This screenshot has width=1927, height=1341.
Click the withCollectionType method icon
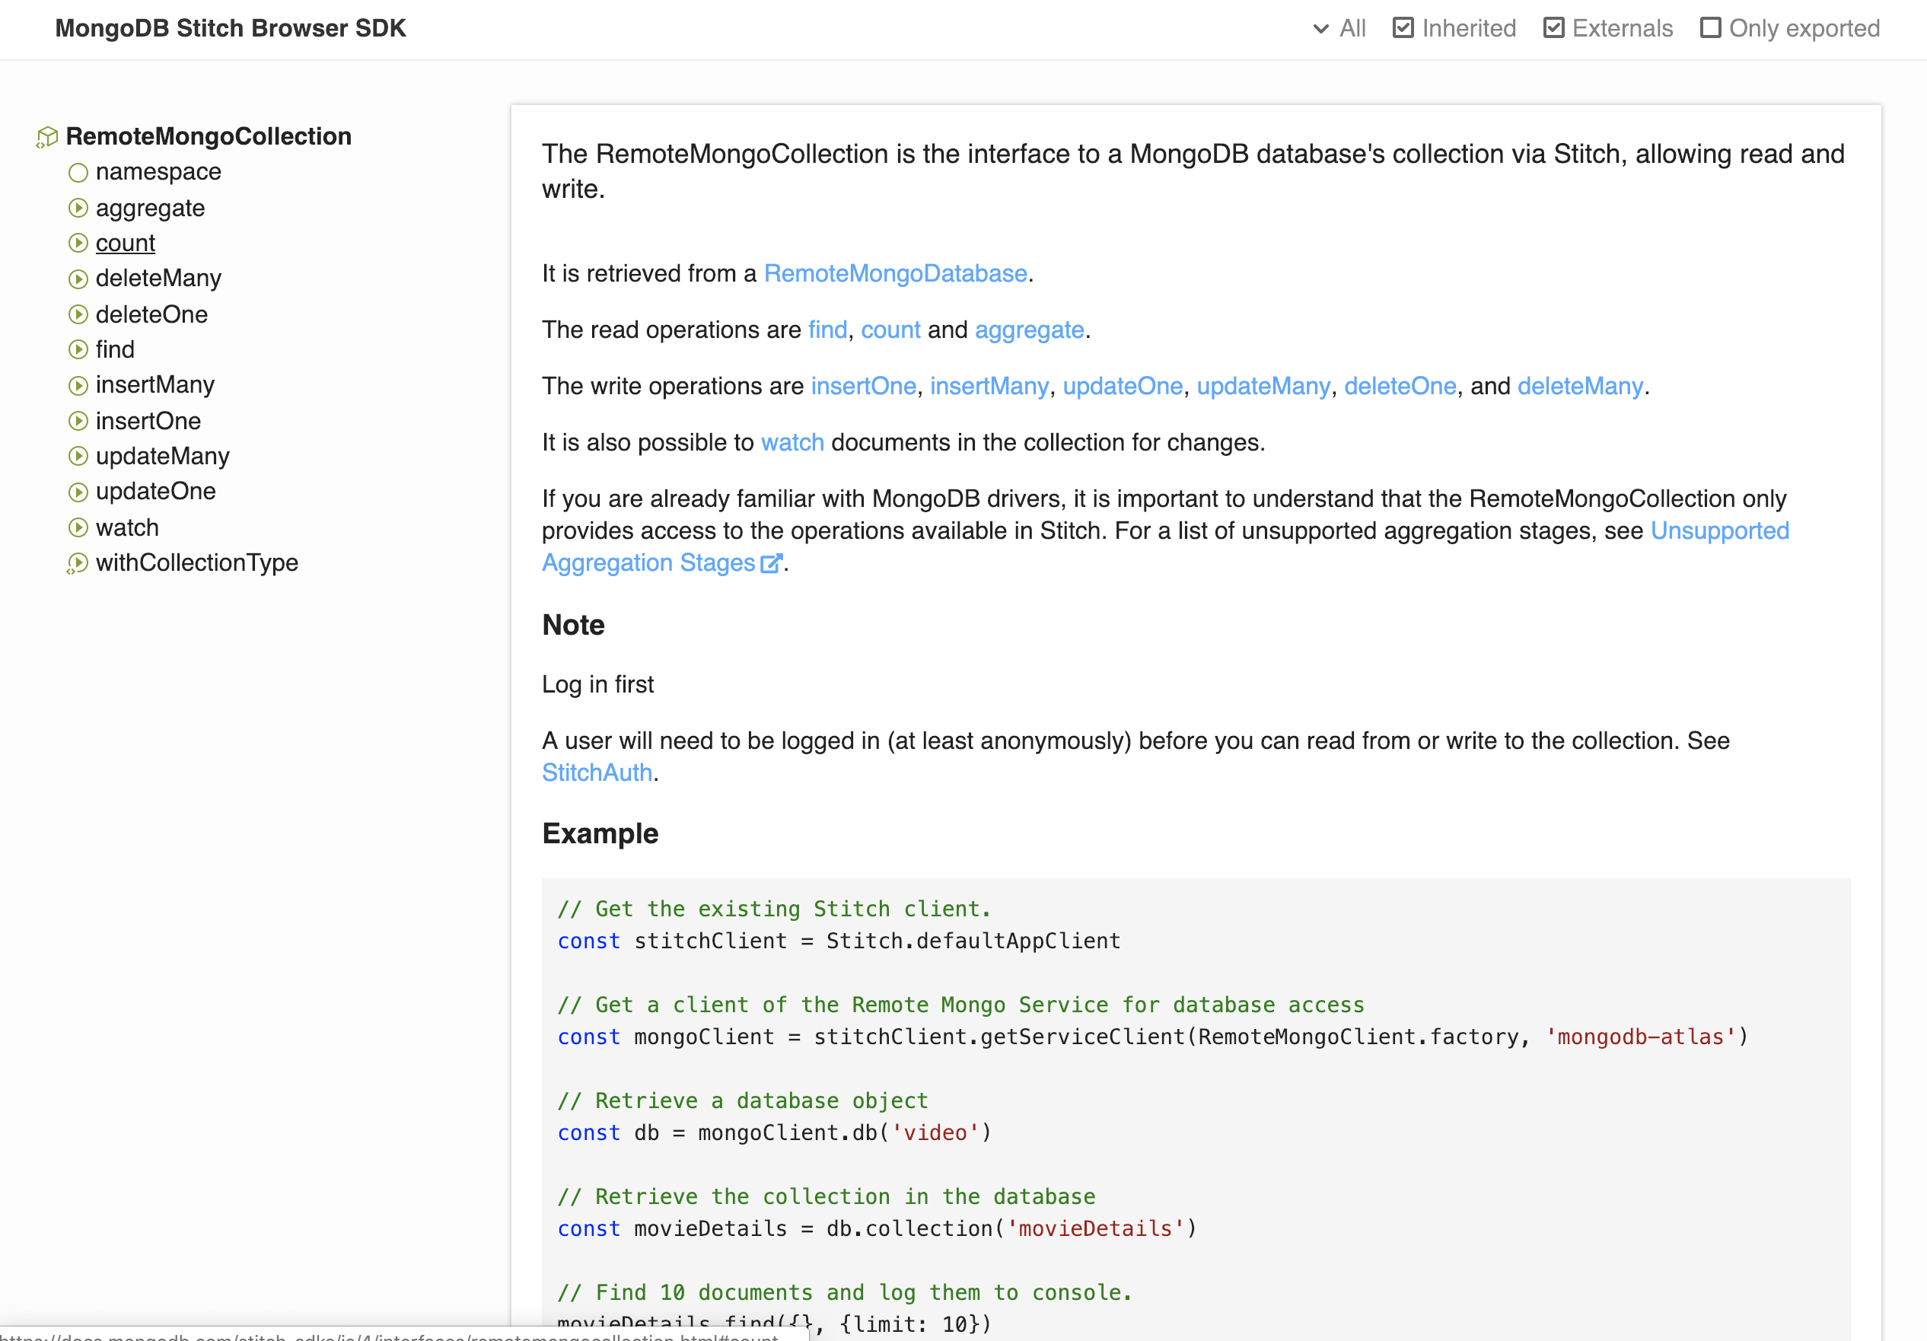point(77,563)
